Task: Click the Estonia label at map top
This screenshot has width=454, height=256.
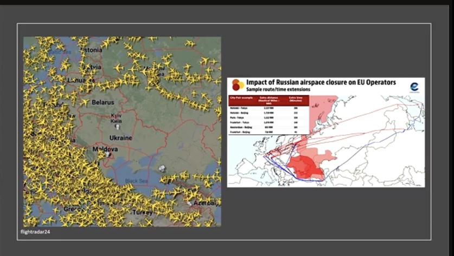Action: click(90, 50)
